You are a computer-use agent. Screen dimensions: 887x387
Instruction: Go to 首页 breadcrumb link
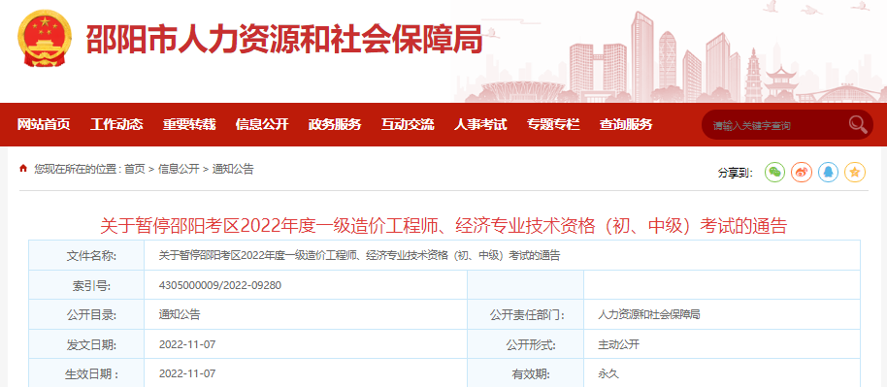click(x=135, y=169)
